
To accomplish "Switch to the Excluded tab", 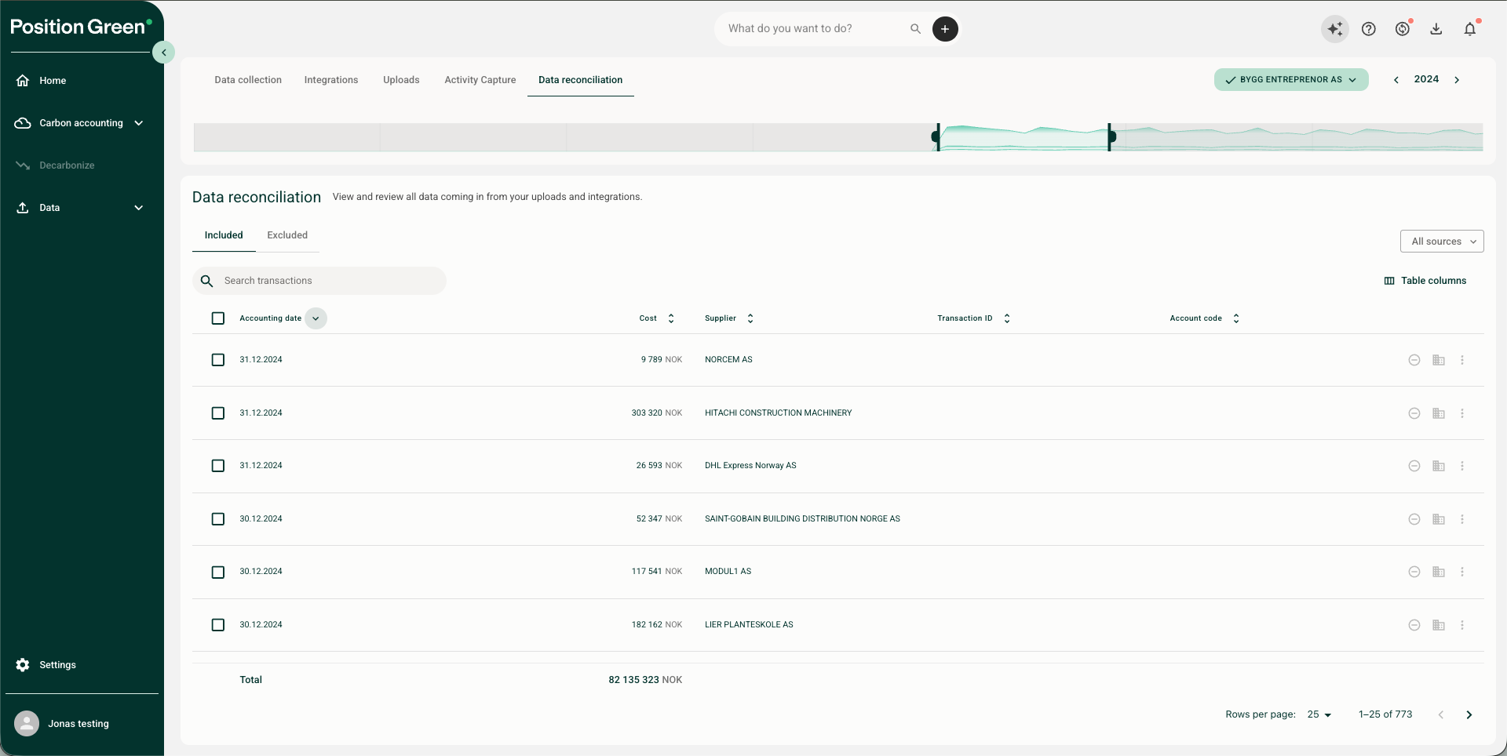I will (x=287, y=235).
